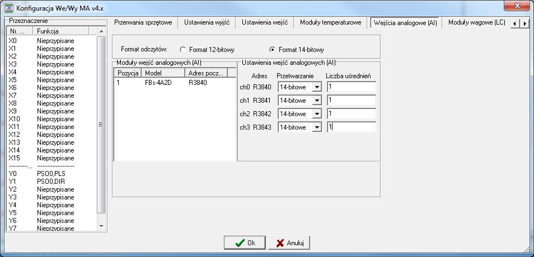Select Format 12-bitowy radio button
The height and width of the screenshot is (257, 534).
[x=182, y=50]
